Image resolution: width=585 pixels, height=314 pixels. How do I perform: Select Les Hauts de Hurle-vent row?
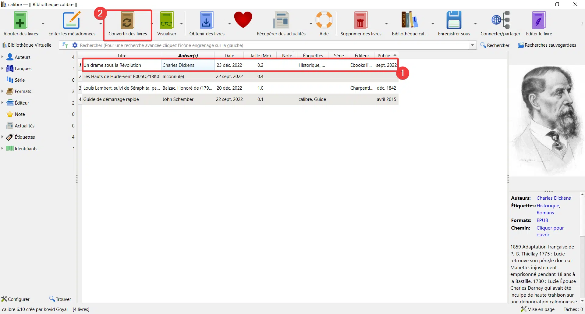coord(240,77)
